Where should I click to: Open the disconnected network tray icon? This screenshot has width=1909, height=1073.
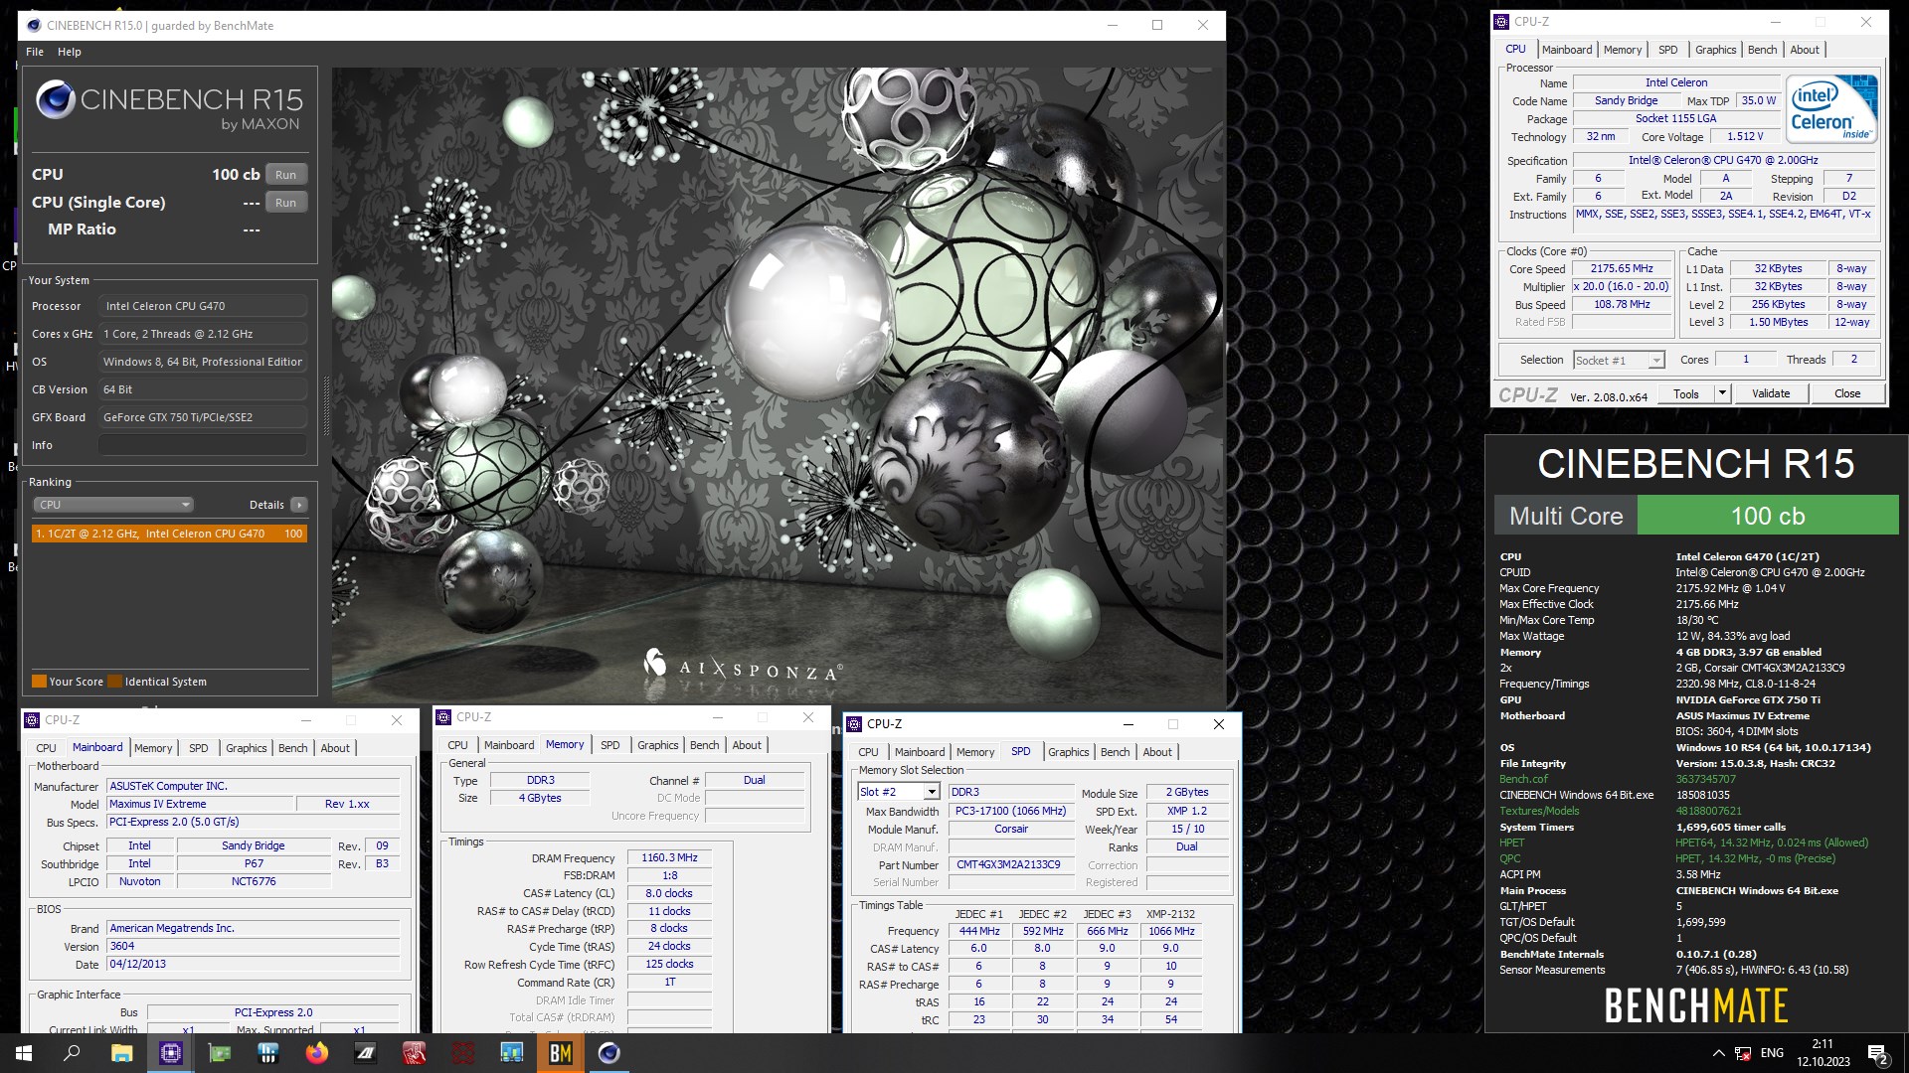1743,1053
